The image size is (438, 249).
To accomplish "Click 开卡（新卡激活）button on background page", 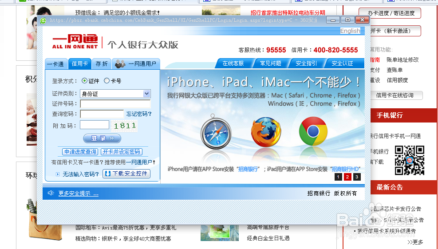I will [395, 31].
